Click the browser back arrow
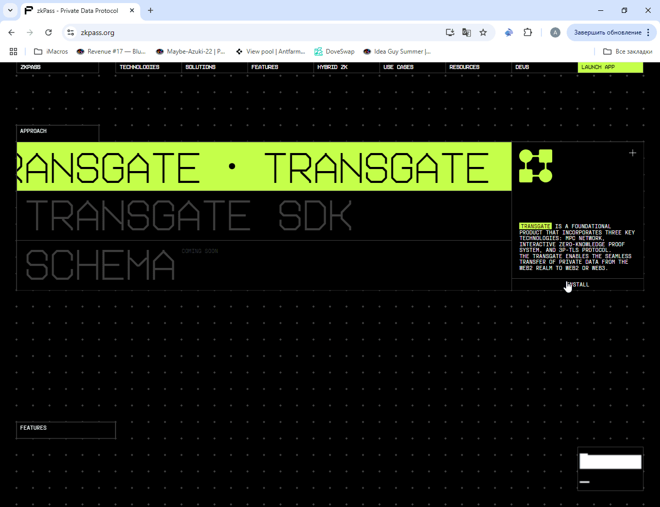This screenshot has height=507, width=660. (11, 32)
